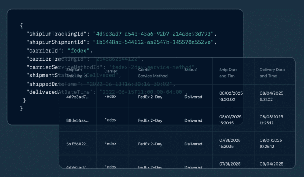The width and height of the screenshot is (304, 177).
Task: Select the "shipiumShipmentId" key in the JSON
Action: [x=56, y=42]
